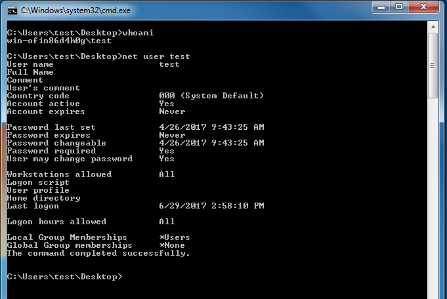Click "The command completed successfully." line
Image resolution: width=447 pixels, height=299 pixels.
click(98, 253)
